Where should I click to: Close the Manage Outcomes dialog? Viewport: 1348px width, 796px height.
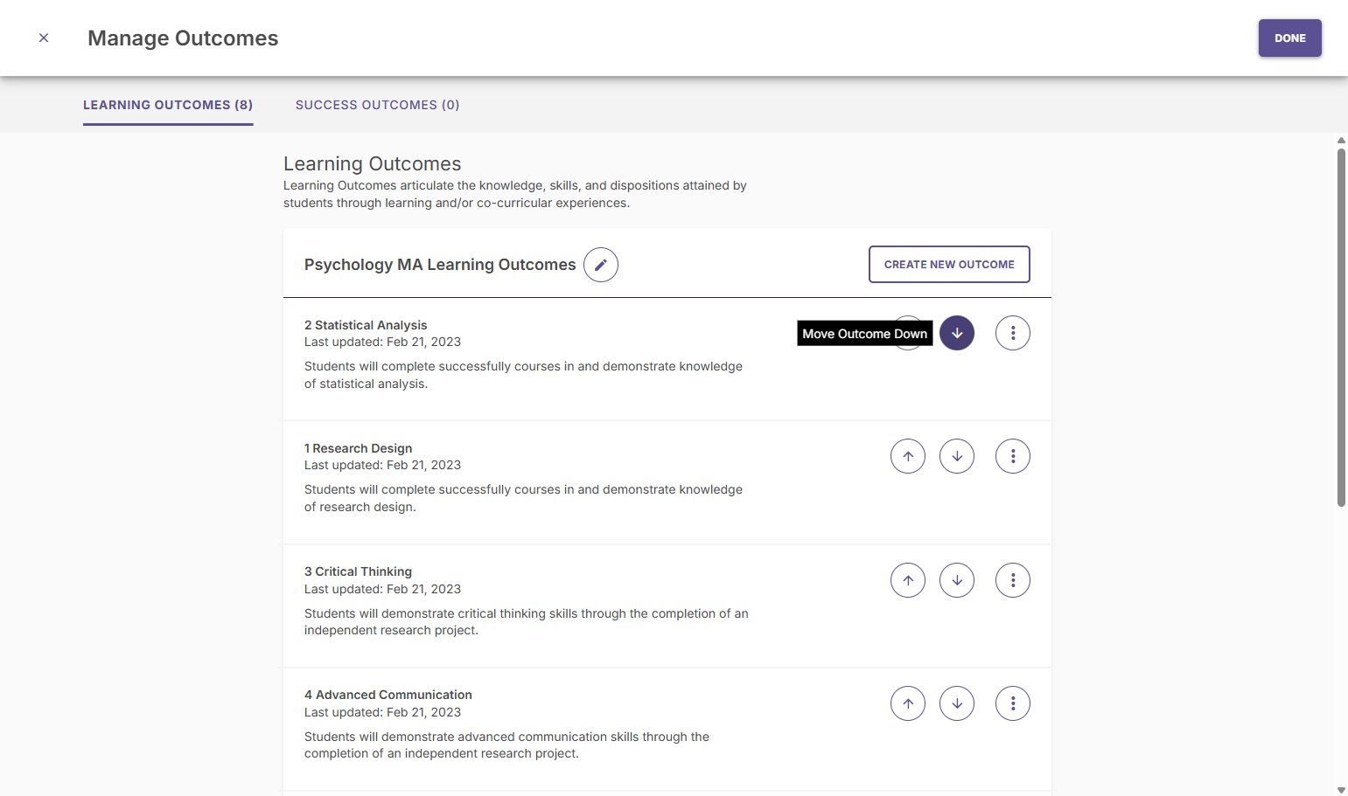(x=44, y=38)
